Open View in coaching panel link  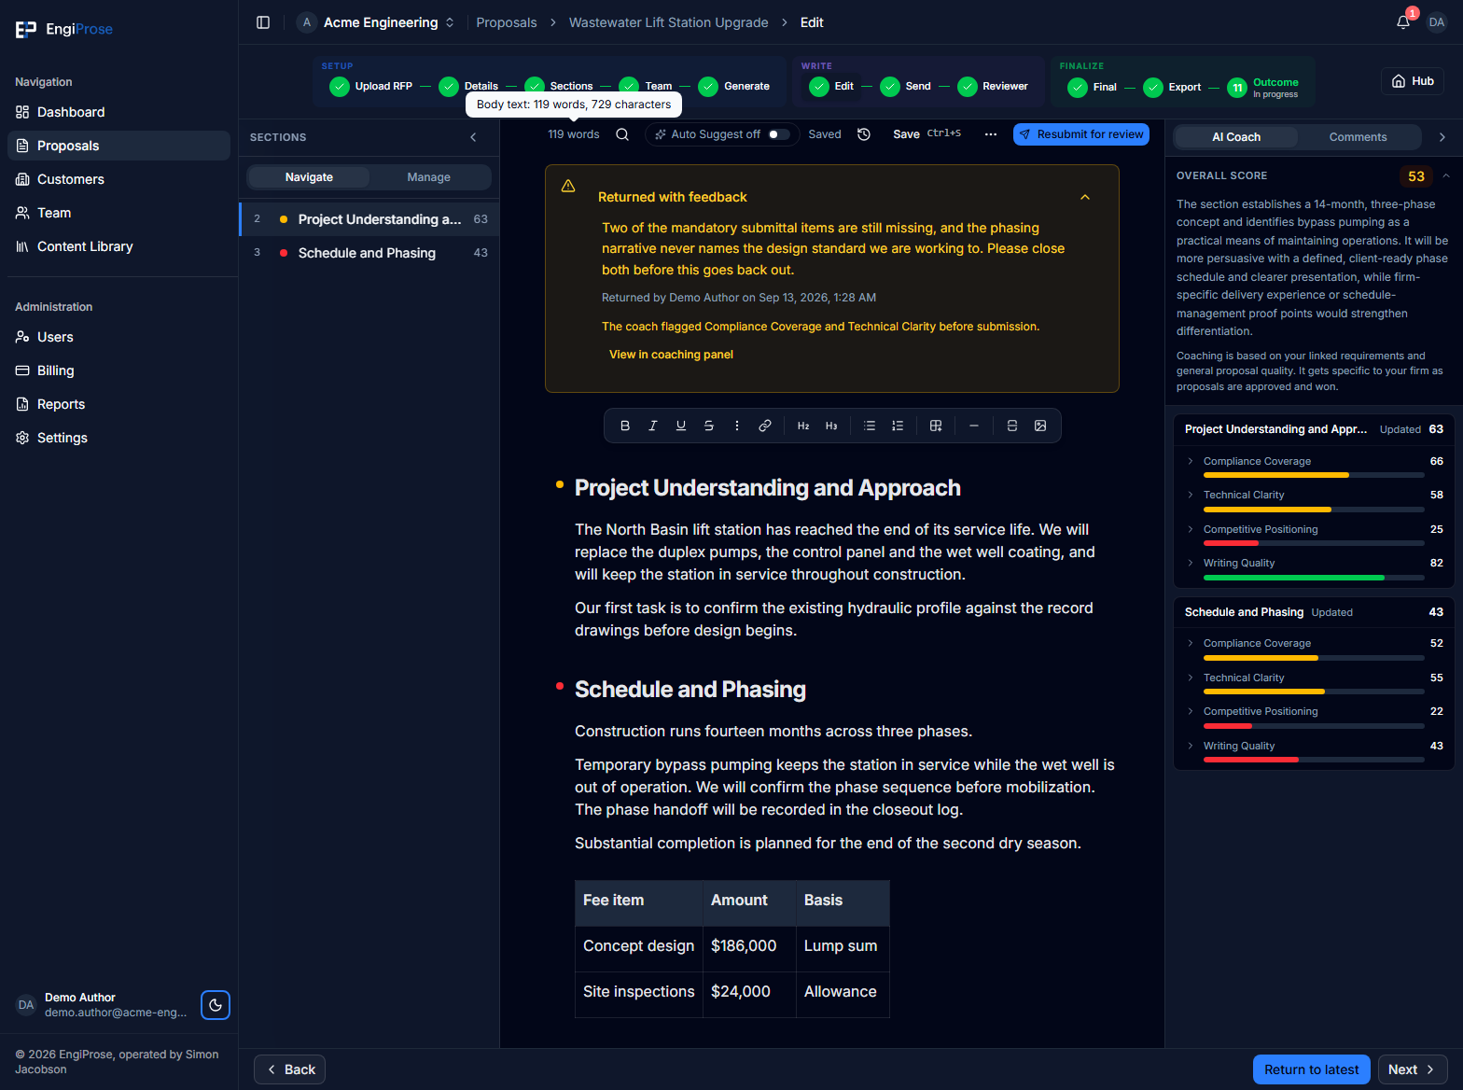click(x=671, y=355)
